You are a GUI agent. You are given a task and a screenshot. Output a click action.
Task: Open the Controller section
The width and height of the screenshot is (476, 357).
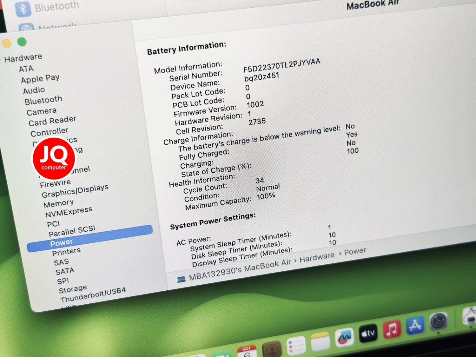click(49, 132)
